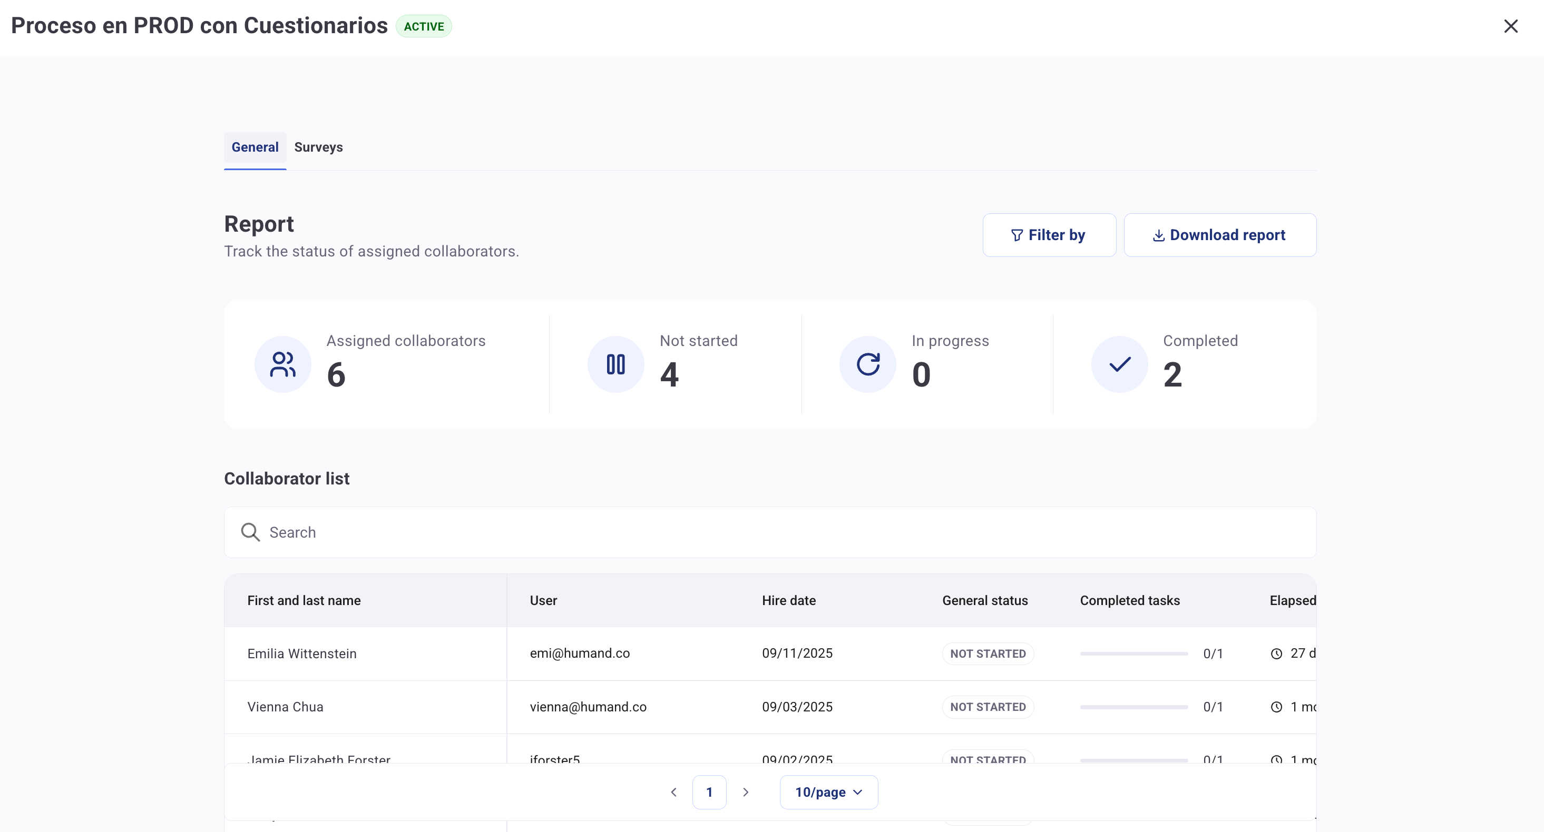Open the 10/page size dropdown

[828, 792]
